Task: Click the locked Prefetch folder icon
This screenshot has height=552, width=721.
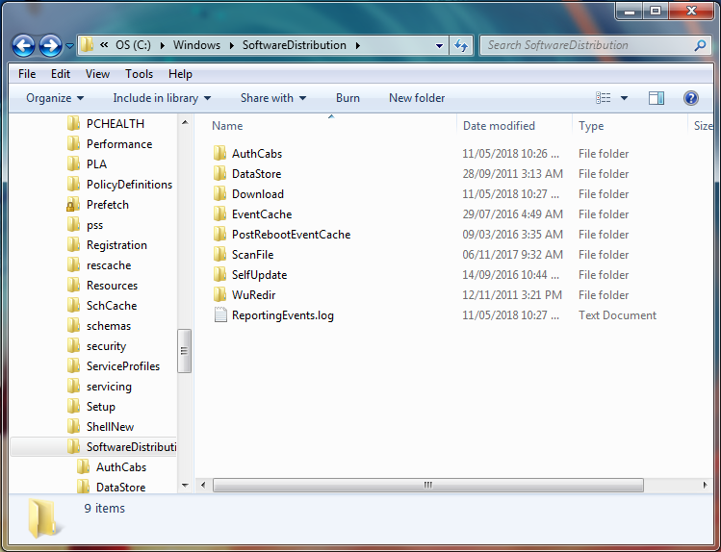Action: point(72,205)
